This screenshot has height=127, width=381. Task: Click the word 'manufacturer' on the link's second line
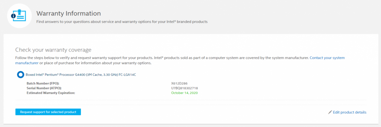(27, 63)
